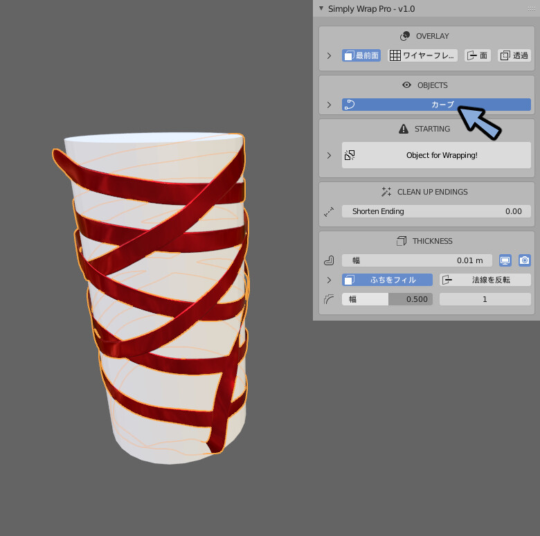Click the 幅 0.01 m thickness field
This screenshot has height=536, width=540.
417,260
